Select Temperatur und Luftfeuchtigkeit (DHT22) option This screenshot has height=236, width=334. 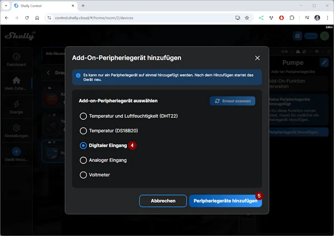pos(83,116)
